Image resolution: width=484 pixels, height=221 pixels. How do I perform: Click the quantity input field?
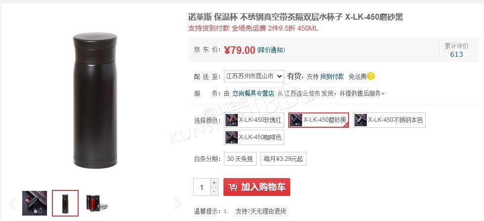[x=202, y=187]
